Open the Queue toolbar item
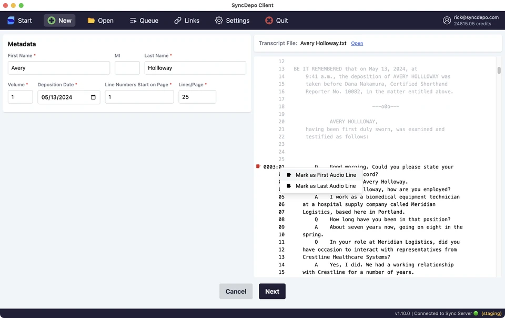The height and width of the screenshot is (318, 505). [144, 21]
